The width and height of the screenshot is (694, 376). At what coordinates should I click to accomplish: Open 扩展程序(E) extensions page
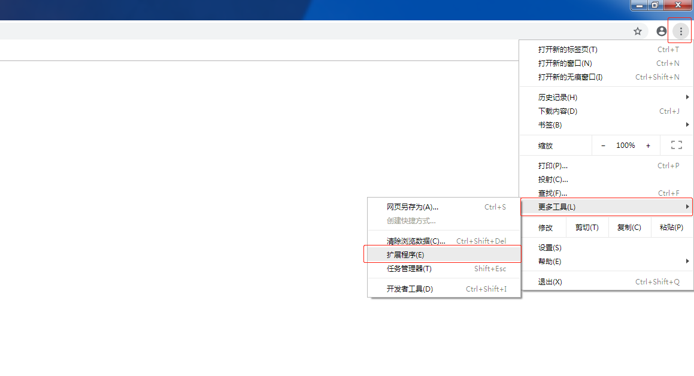[443, 255]
